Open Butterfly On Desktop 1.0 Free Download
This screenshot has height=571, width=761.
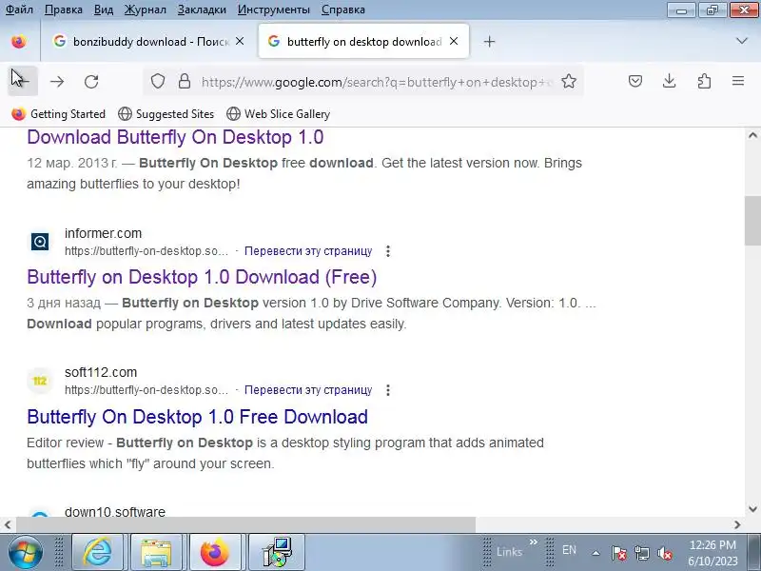(198, 417)
